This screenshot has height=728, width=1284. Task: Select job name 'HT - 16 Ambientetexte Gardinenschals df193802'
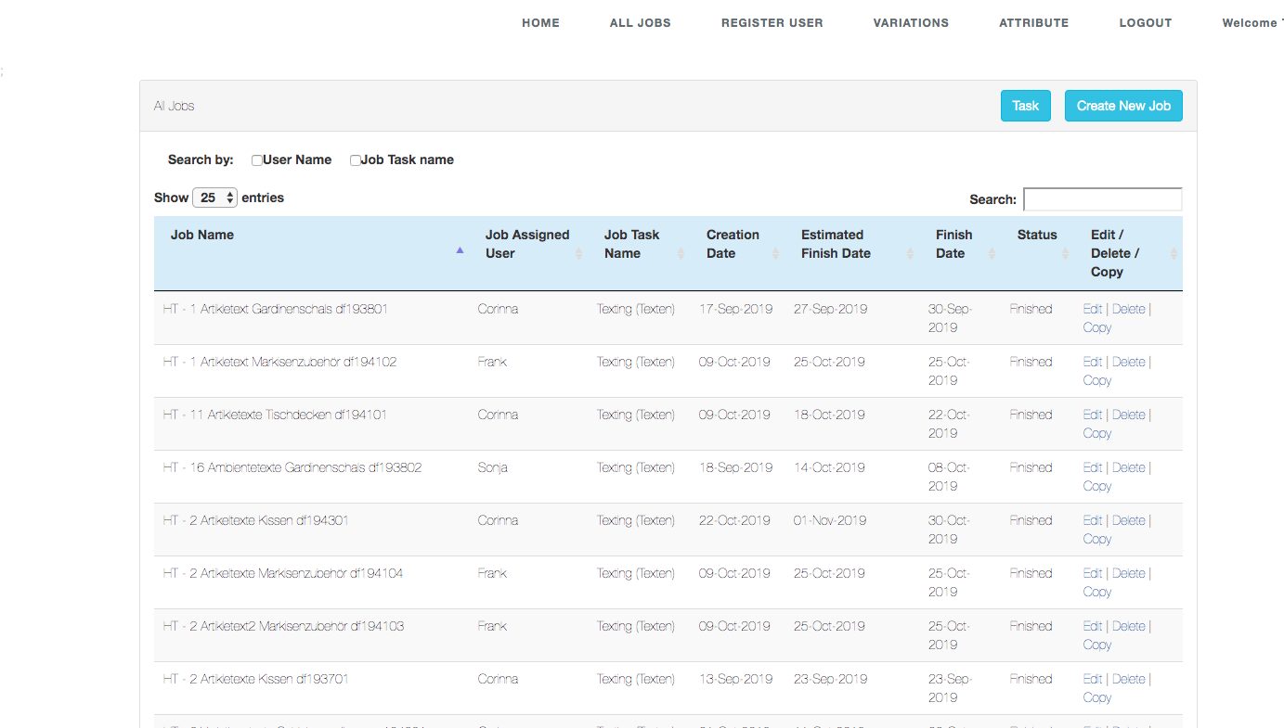coord(292,467)
